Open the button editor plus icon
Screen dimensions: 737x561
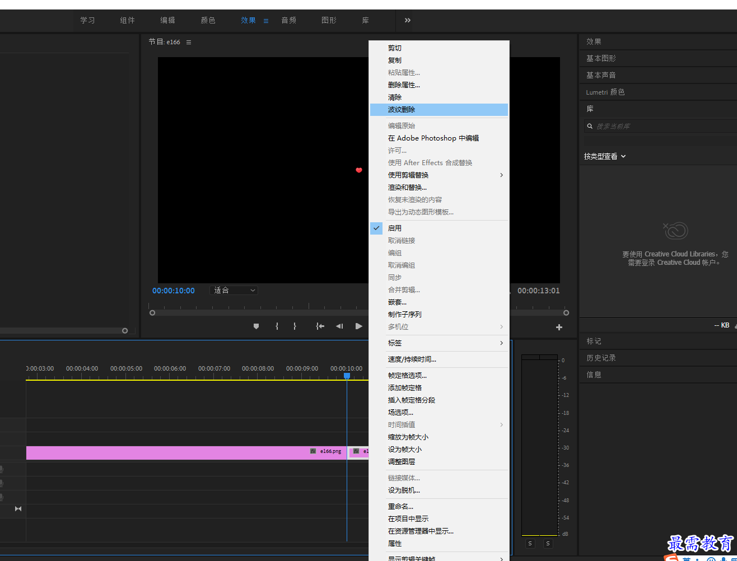click(x=559, y=328)
